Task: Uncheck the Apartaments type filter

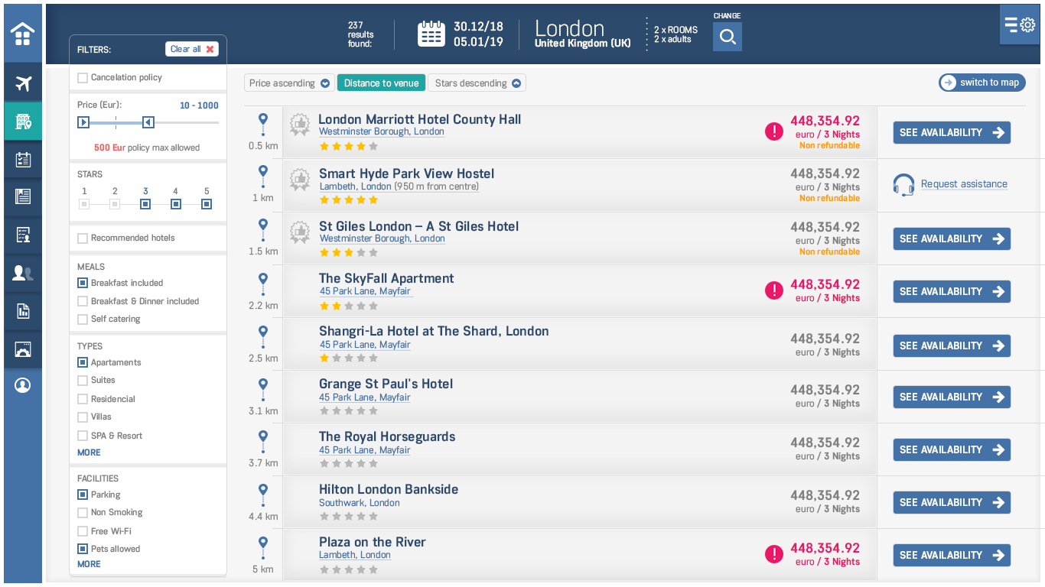Action: (x=83, y=362)
